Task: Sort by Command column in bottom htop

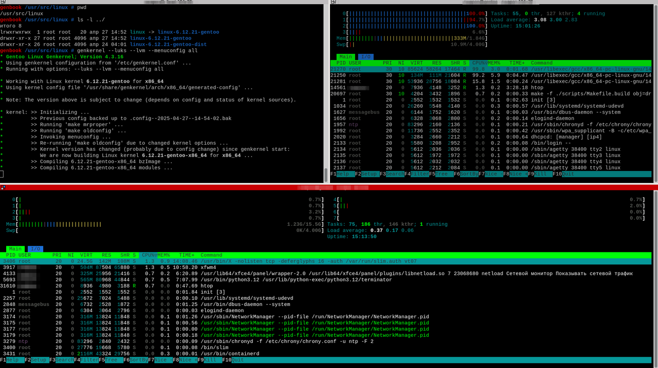Action: pyautogui.click(x=211, y=255)
